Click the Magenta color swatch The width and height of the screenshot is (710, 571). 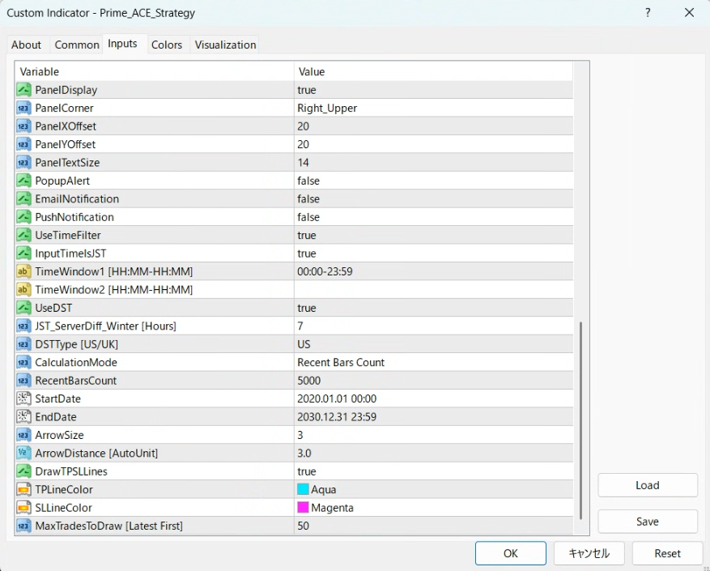click(303, 508)
